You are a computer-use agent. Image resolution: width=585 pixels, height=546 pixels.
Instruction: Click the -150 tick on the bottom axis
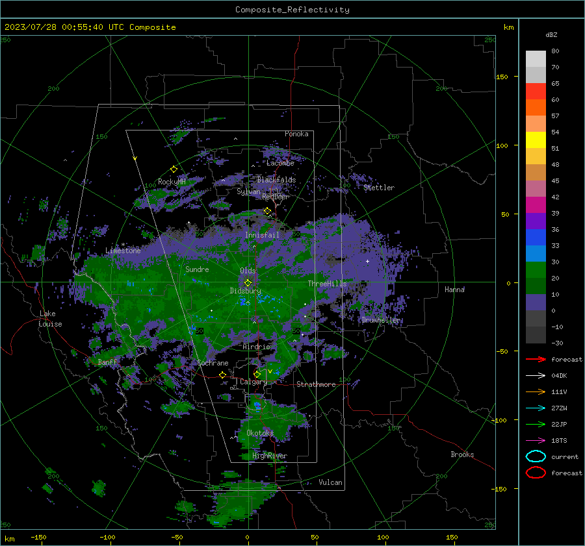click(38, 537)
